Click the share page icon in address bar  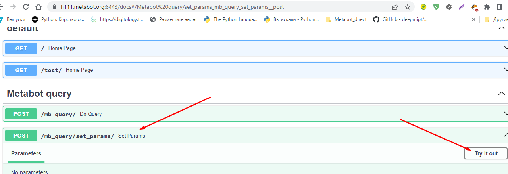pos(395,7)
